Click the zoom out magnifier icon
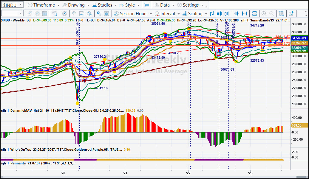The height and width of the screenshot is (179, 309). (x=271, y=14)
